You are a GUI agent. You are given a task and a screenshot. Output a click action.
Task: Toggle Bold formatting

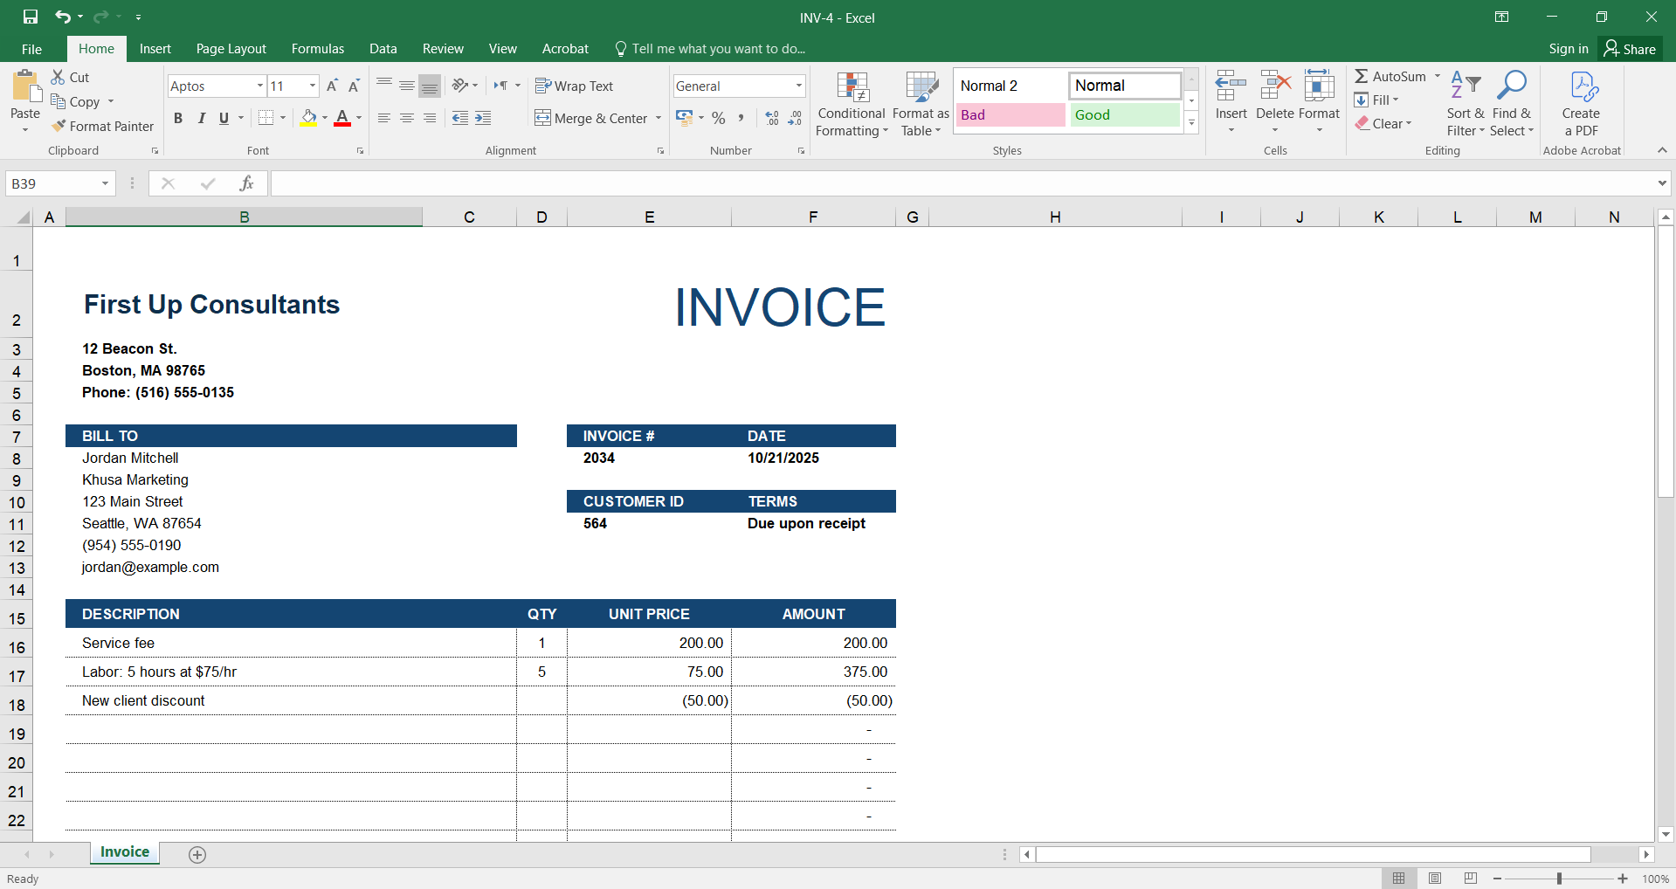[x=178, y=118]
